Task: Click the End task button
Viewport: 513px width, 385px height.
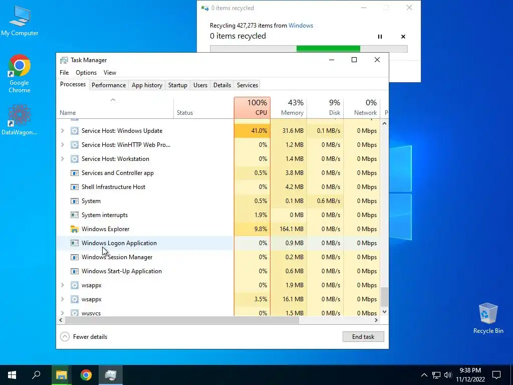Action: [x=363, y=336]
